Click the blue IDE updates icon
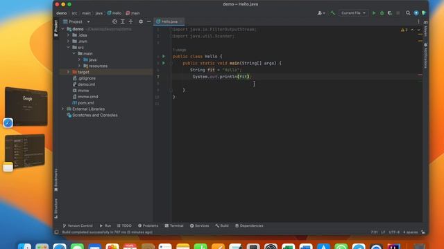 (x=416, y=13)
